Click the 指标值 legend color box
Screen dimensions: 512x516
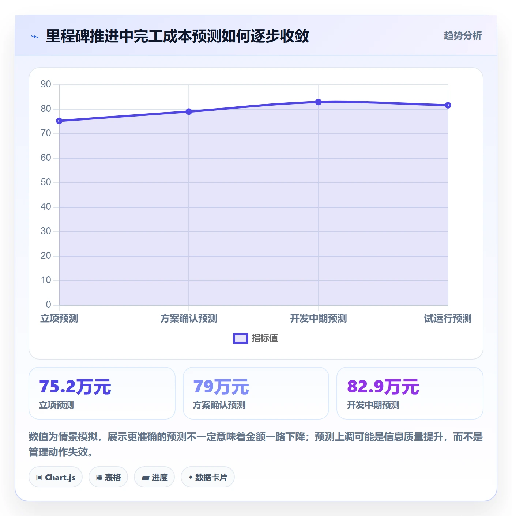point(241,338)
